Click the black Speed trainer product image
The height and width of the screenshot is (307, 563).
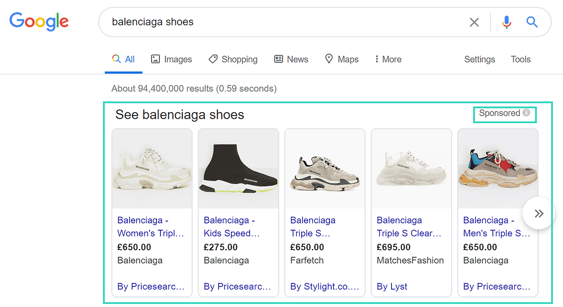tap(238, 168)
